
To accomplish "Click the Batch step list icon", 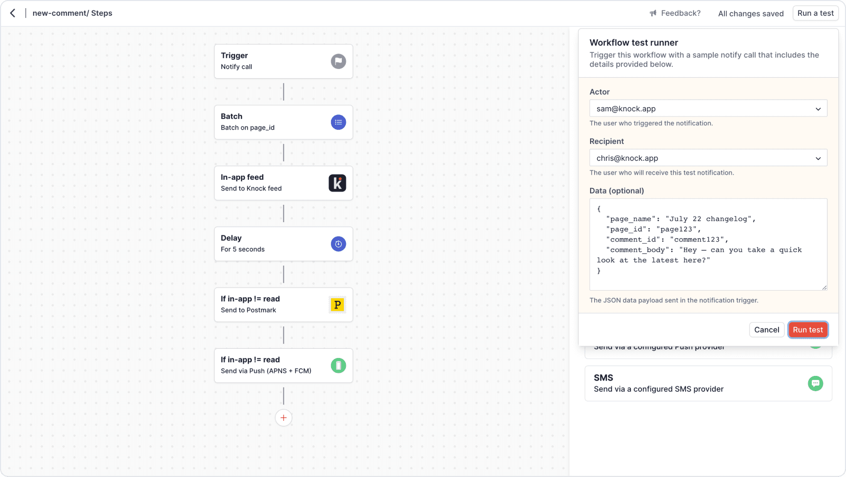I will (x=338, y=122).
